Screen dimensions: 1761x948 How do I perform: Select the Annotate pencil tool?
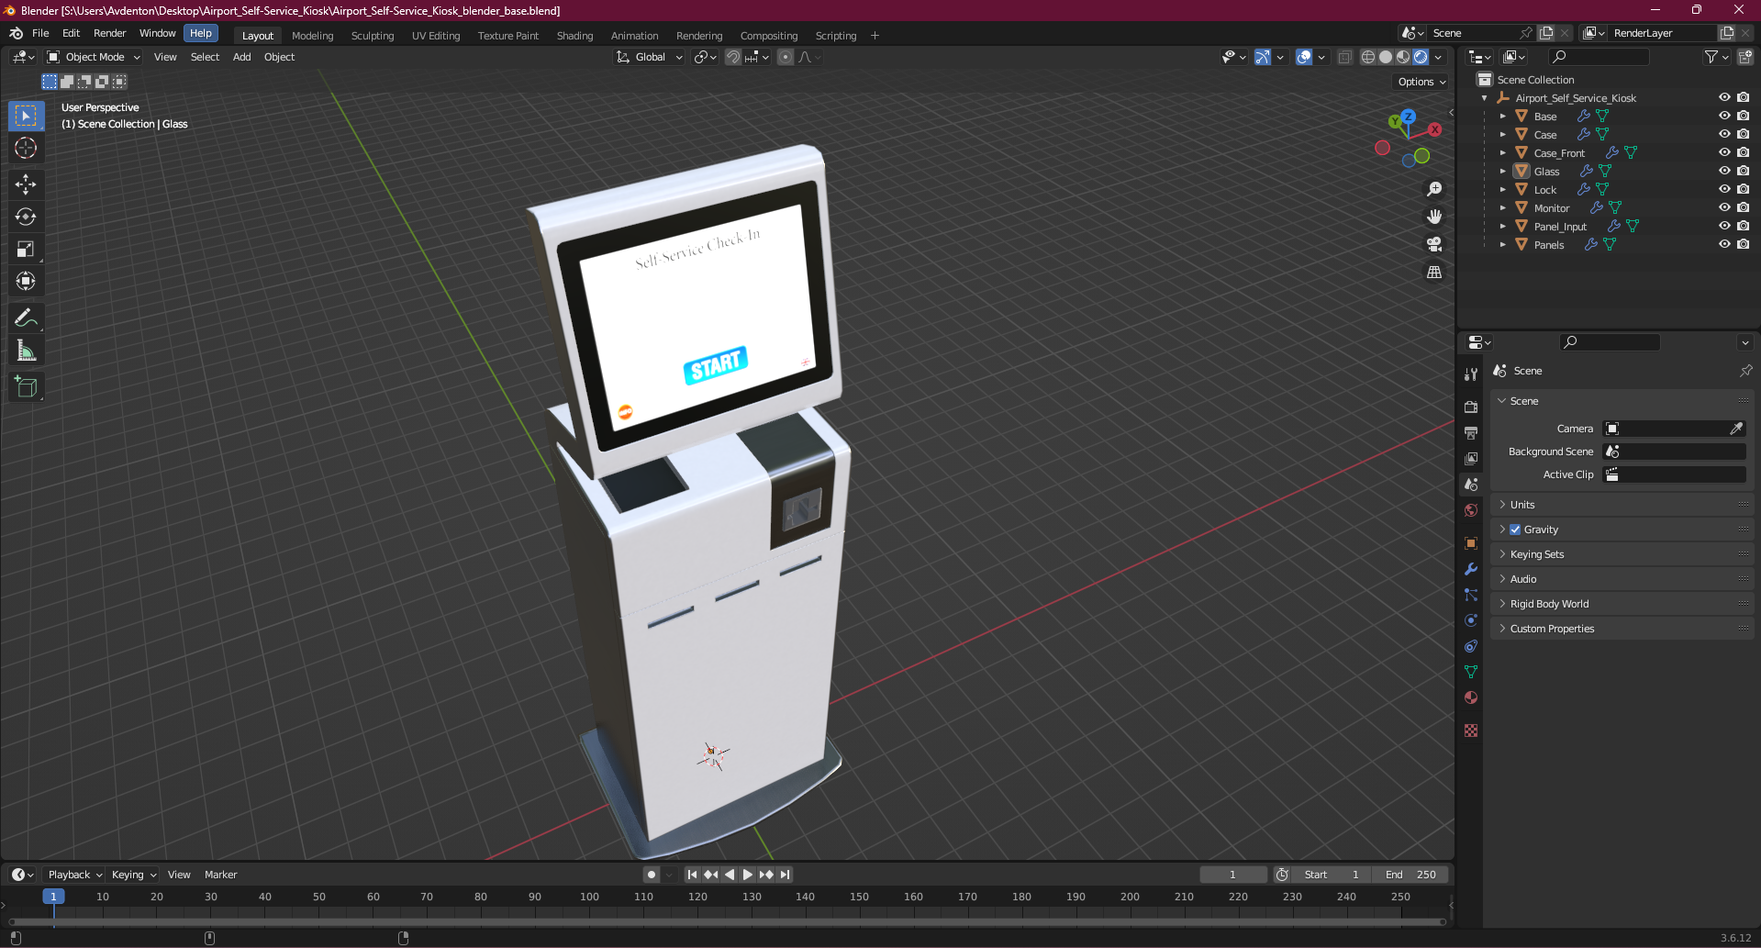click(x=26, y=318)
